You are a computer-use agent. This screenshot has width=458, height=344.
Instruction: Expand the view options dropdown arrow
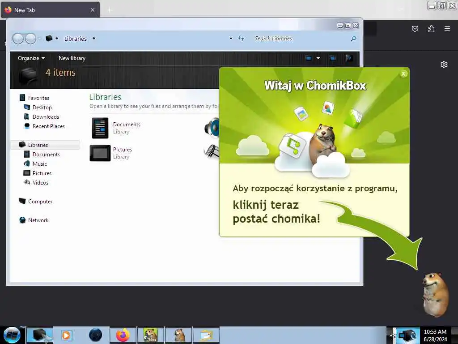(318, 58)
